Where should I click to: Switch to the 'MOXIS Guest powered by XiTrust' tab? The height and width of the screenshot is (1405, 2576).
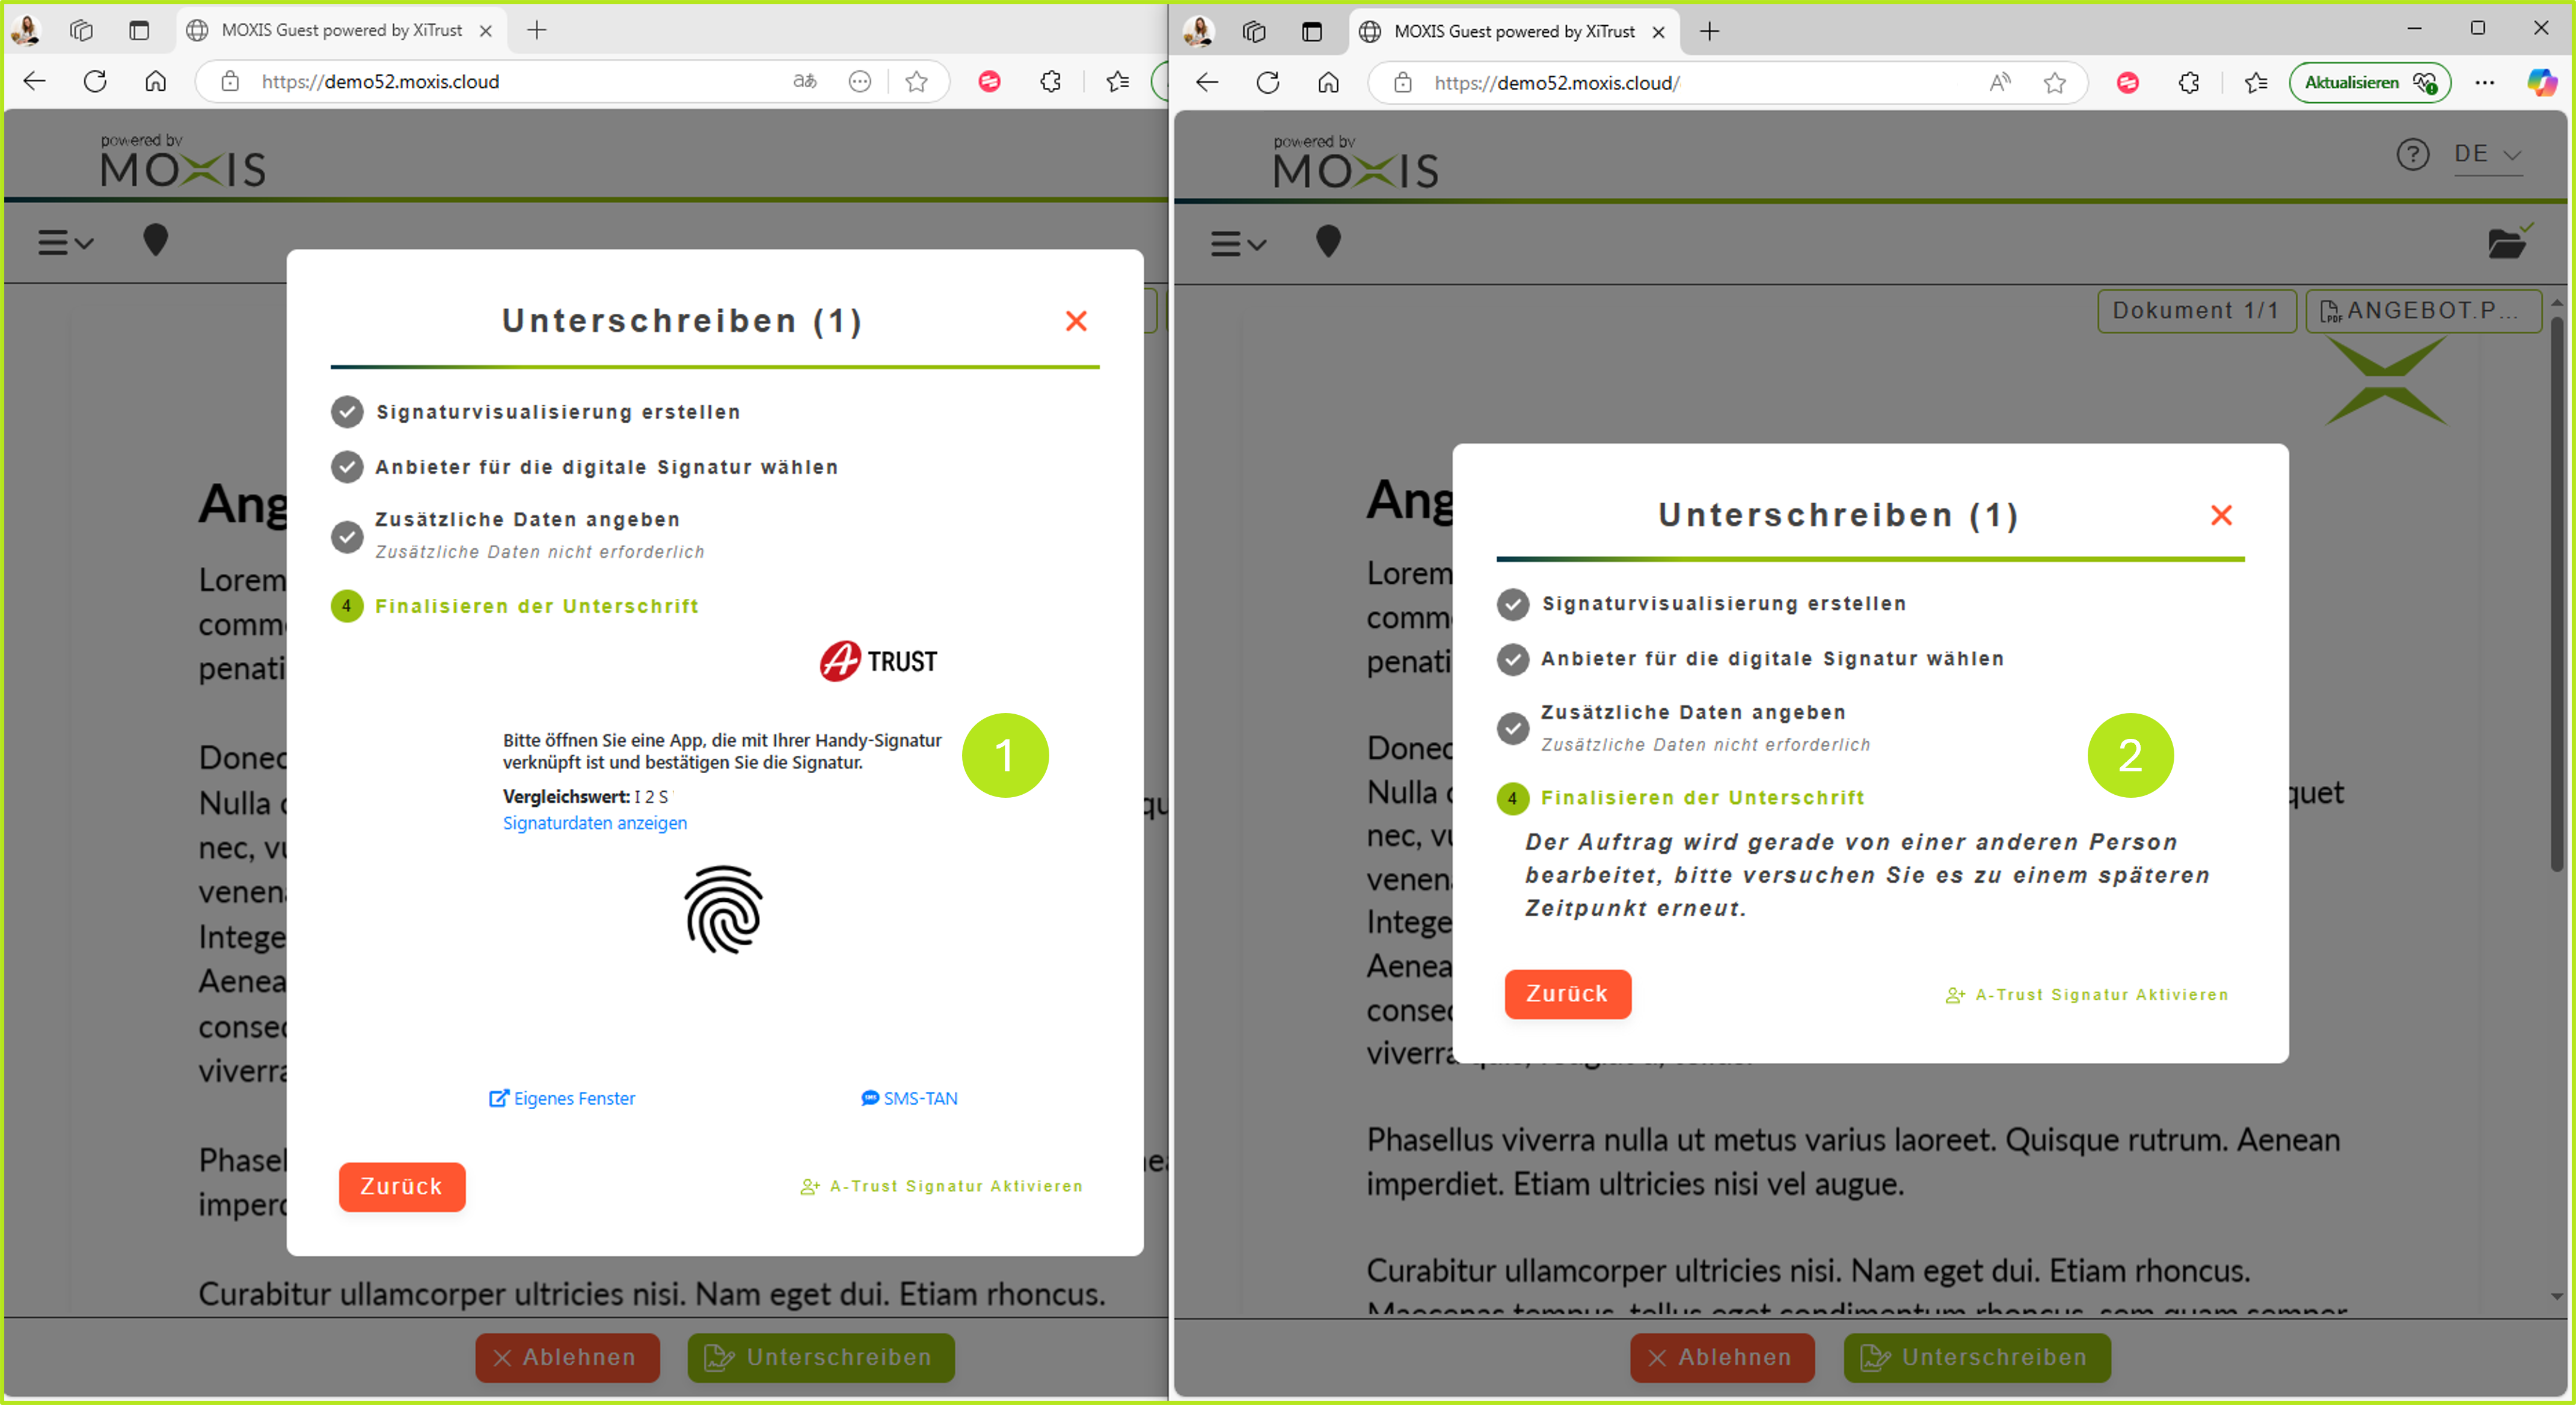(x=340, y=30)
